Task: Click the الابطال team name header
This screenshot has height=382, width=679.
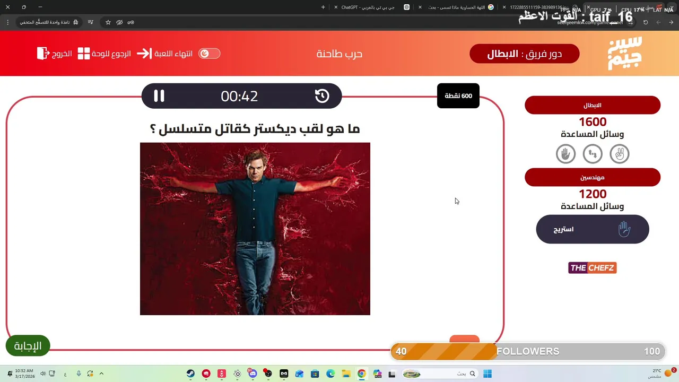Action: coord(593,105)
